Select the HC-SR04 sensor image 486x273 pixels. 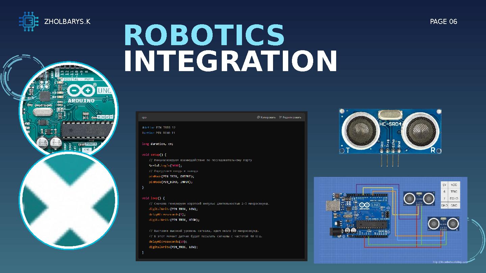pyautogui.click(x=390, y=131)
